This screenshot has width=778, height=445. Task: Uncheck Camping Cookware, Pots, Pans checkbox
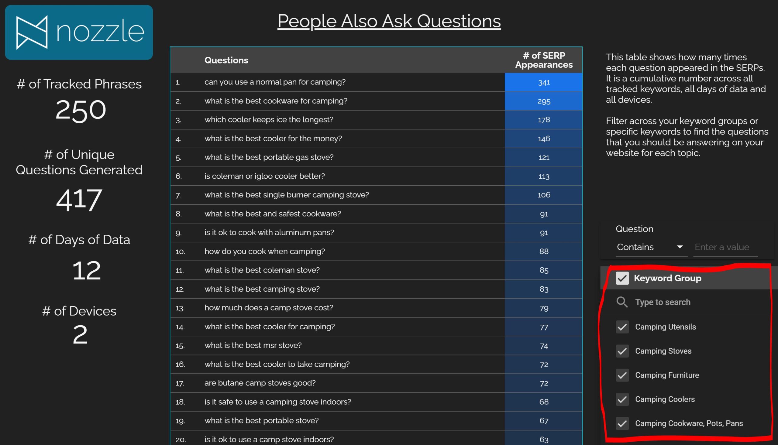622,424
